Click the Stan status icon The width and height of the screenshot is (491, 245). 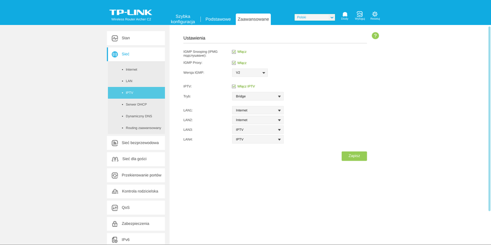[x=115, y=38]
